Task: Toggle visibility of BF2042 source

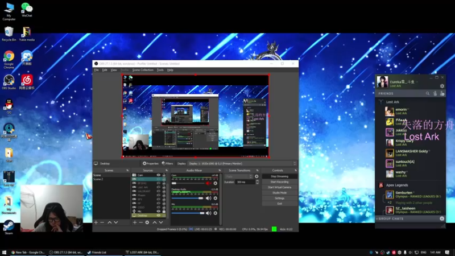Action: (159, 183)
